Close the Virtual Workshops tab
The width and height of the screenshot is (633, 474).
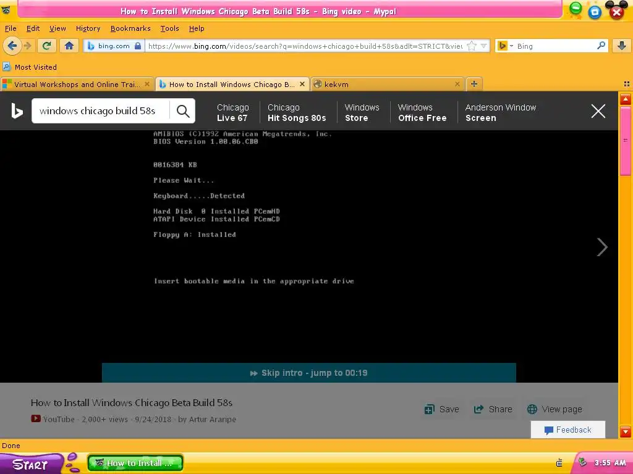[147, 84]
